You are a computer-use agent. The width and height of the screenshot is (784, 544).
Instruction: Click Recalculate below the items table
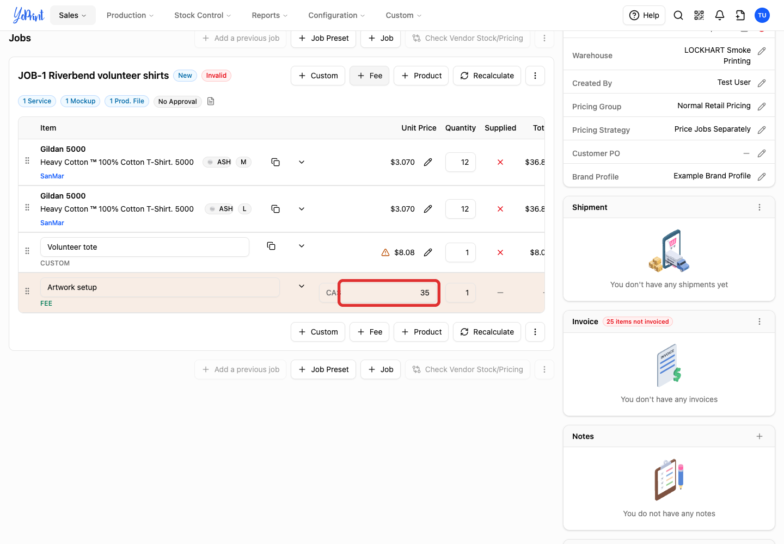pos(487,332)
